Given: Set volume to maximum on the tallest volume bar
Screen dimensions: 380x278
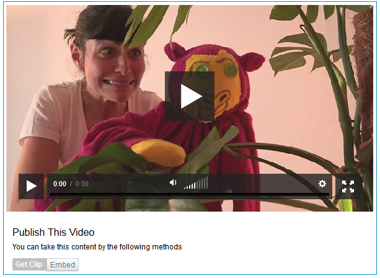Looking at the screenshot, I should [x=207, y=182].
